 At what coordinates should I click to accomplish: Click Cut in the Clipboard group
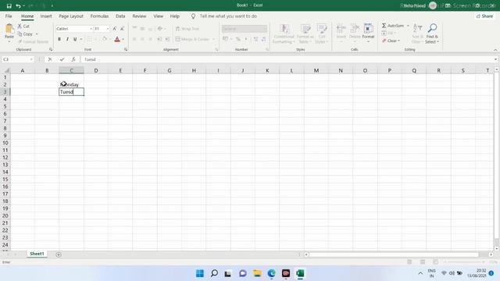click(x=23, y=26)
